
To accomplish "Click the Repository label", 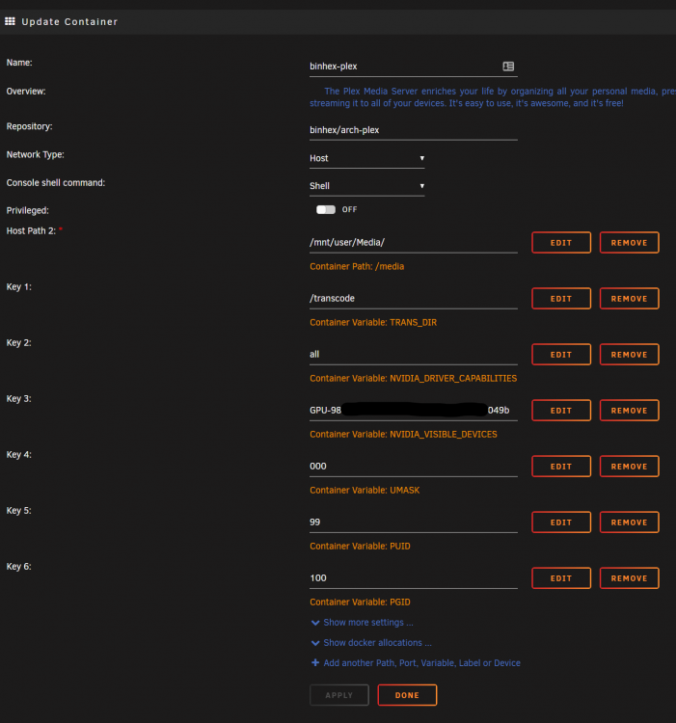I will pyautogui.click(x=29, y=126).
